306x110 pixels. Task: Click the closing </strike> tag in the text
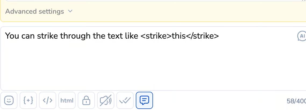point(202,36)
